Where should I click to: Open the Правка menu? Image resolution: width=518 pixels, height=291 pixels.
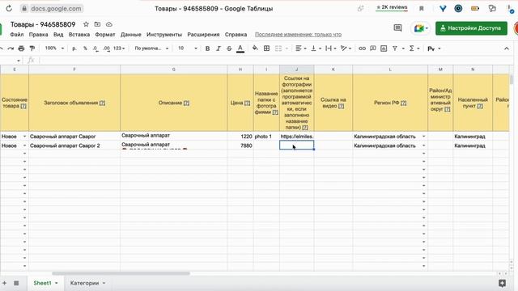point(38,34)
